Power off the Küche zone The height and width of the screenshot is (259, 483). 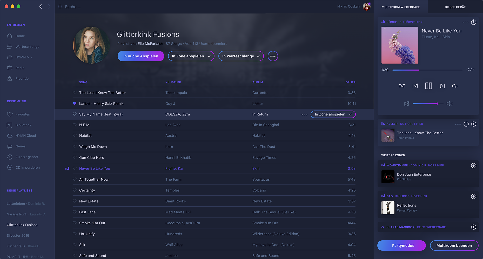pyautogui.click(x=474, y=22)
